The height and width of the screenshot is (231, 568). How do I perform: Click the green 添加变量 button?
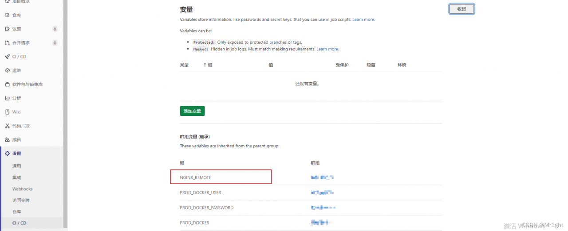pyautogui.click(x=192, y=111)
